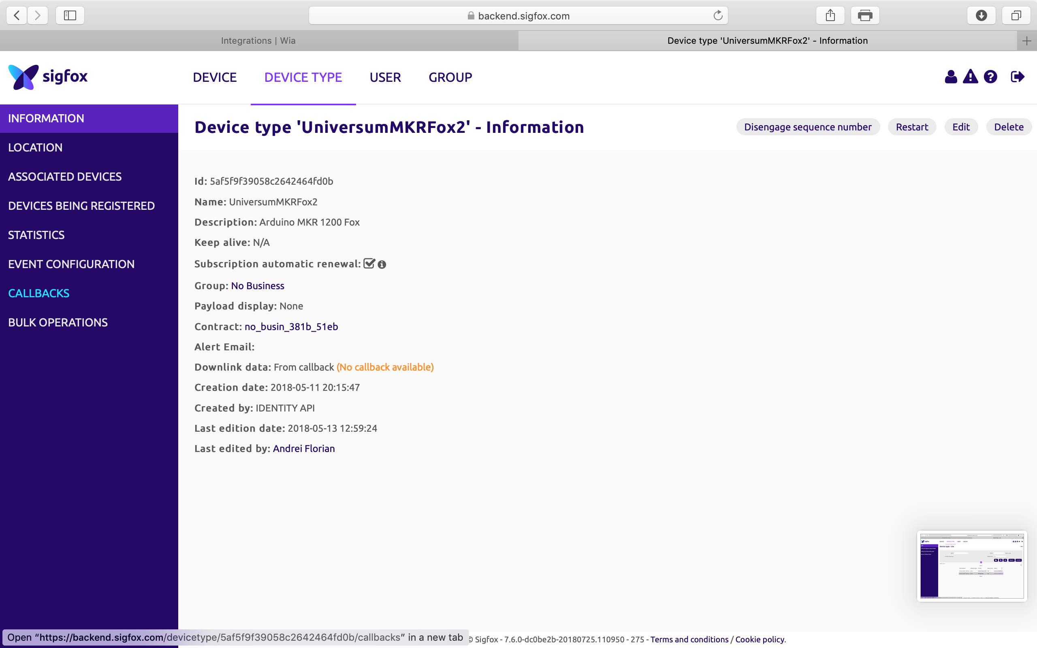This screenshot has height=648, width=1037.
Task: Reload the page with the refresh icon
Action: (718, 16)
